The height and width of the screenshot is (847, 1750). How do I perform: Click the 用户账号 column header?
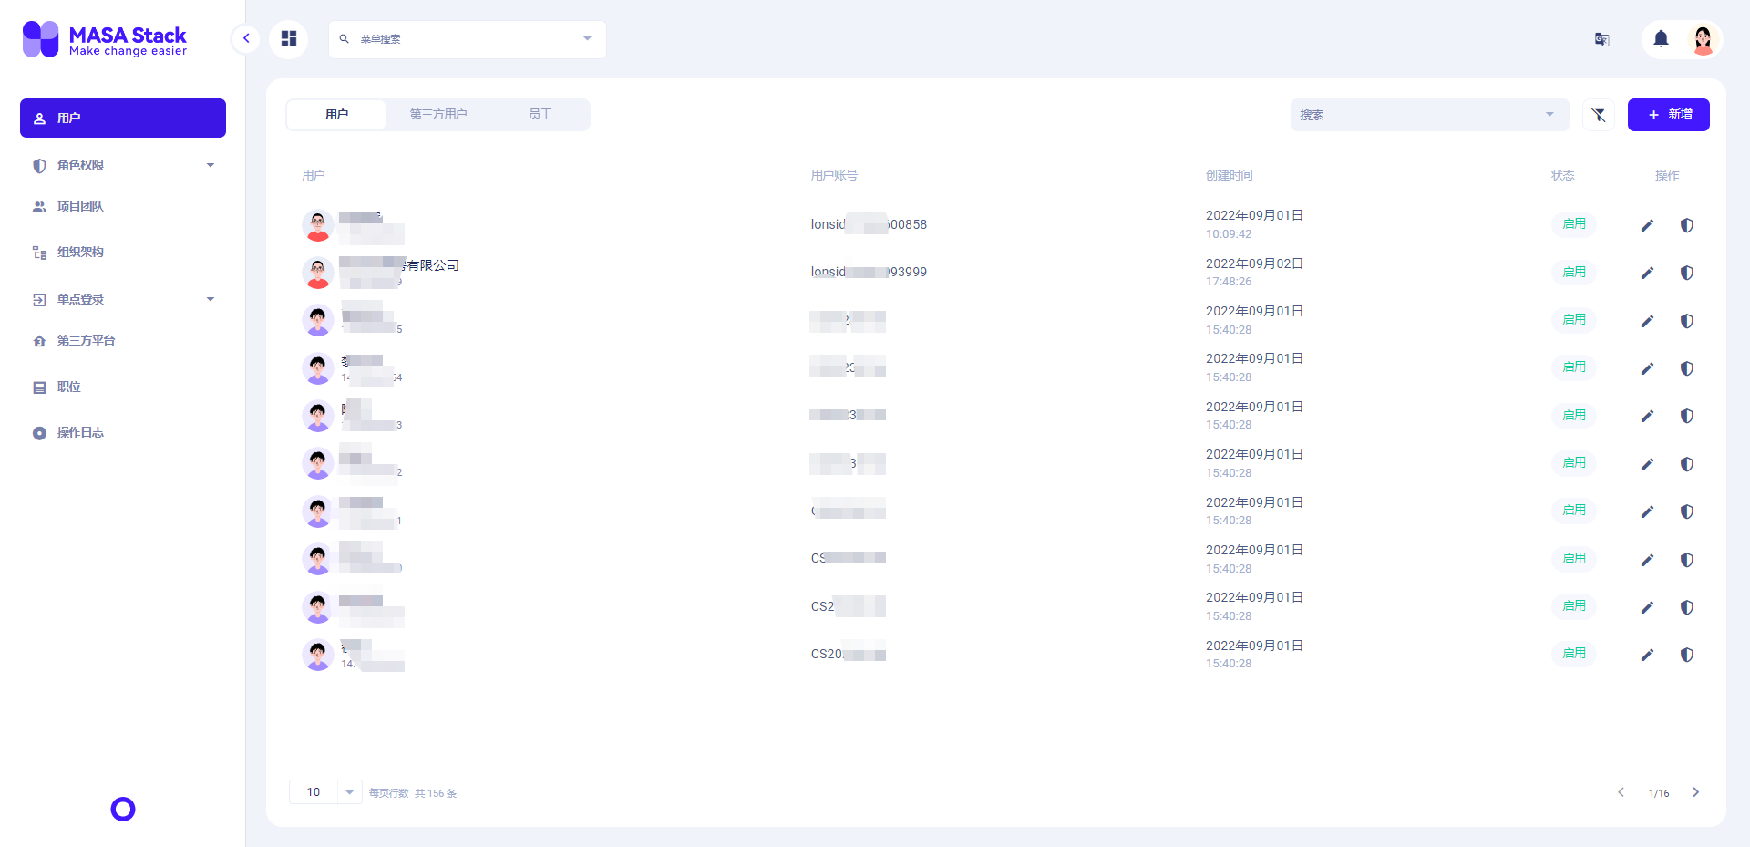(834, 175)
